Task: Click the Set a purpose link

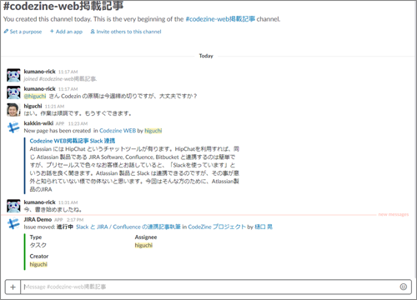Action: coord(26,32)
